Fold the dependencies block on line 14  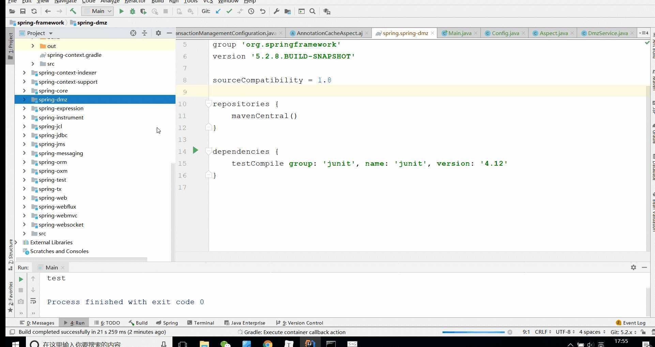pos(209,151)
